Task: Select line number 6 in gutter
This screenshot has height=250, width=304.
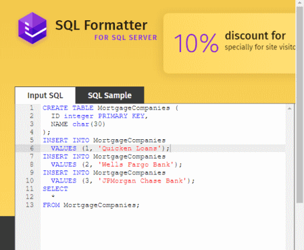Action: pyautogui.click(x=32, y=148)
